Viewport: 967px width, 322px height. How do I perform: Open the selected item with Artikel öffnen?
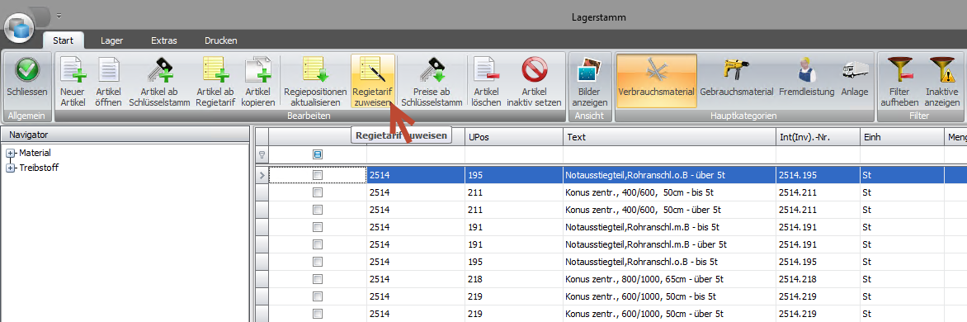pos(109,81)
